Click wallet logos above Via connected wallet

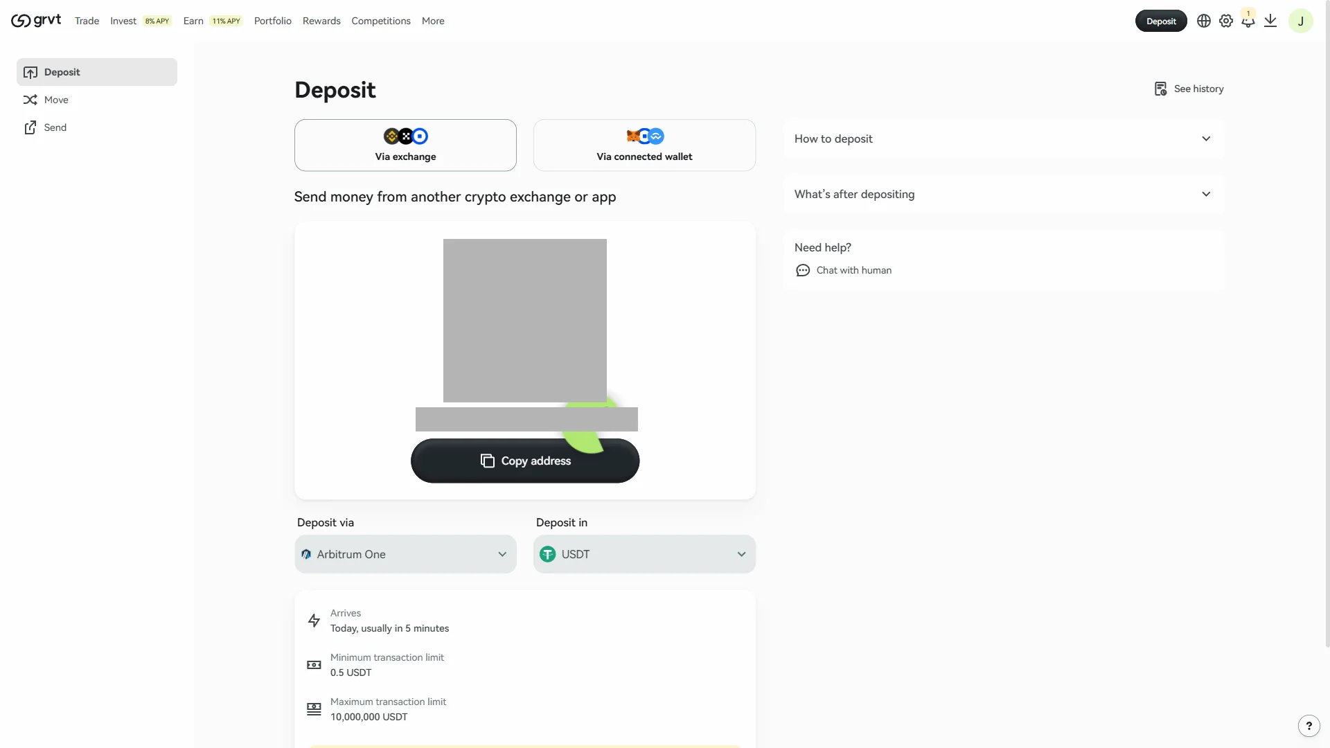point(645,136)
